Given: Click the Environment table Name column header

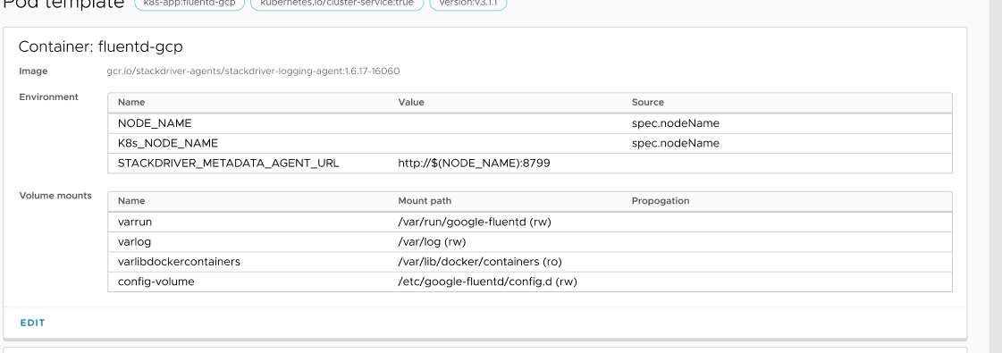Looking at the screenshot, I should point(131,102).
